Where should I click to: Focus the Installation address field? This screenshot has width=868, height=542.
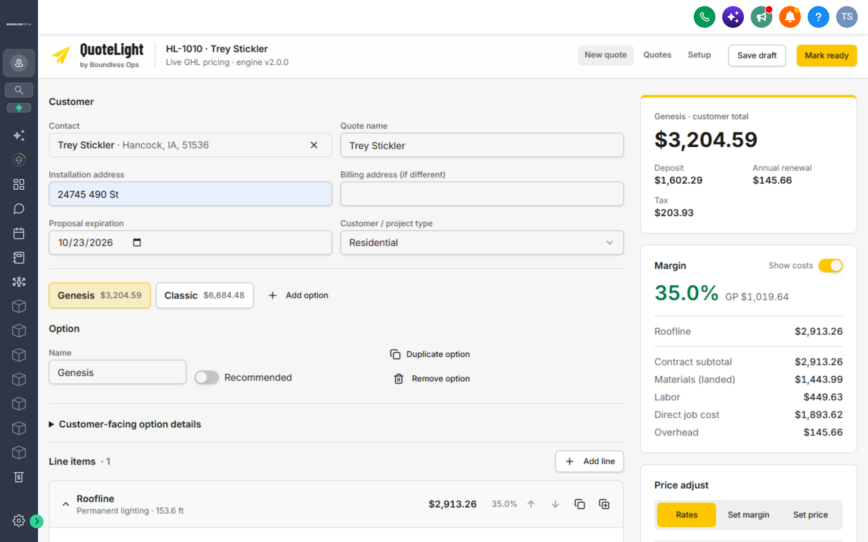(191, 194)
